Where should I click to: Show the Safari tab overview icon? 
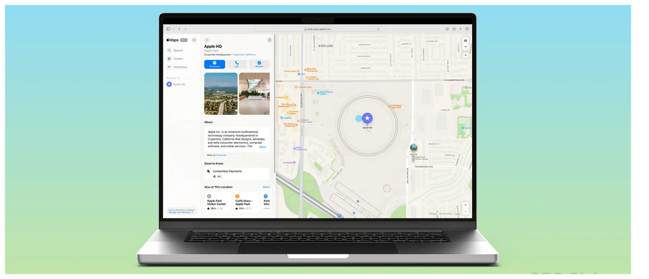coord(467,29)
